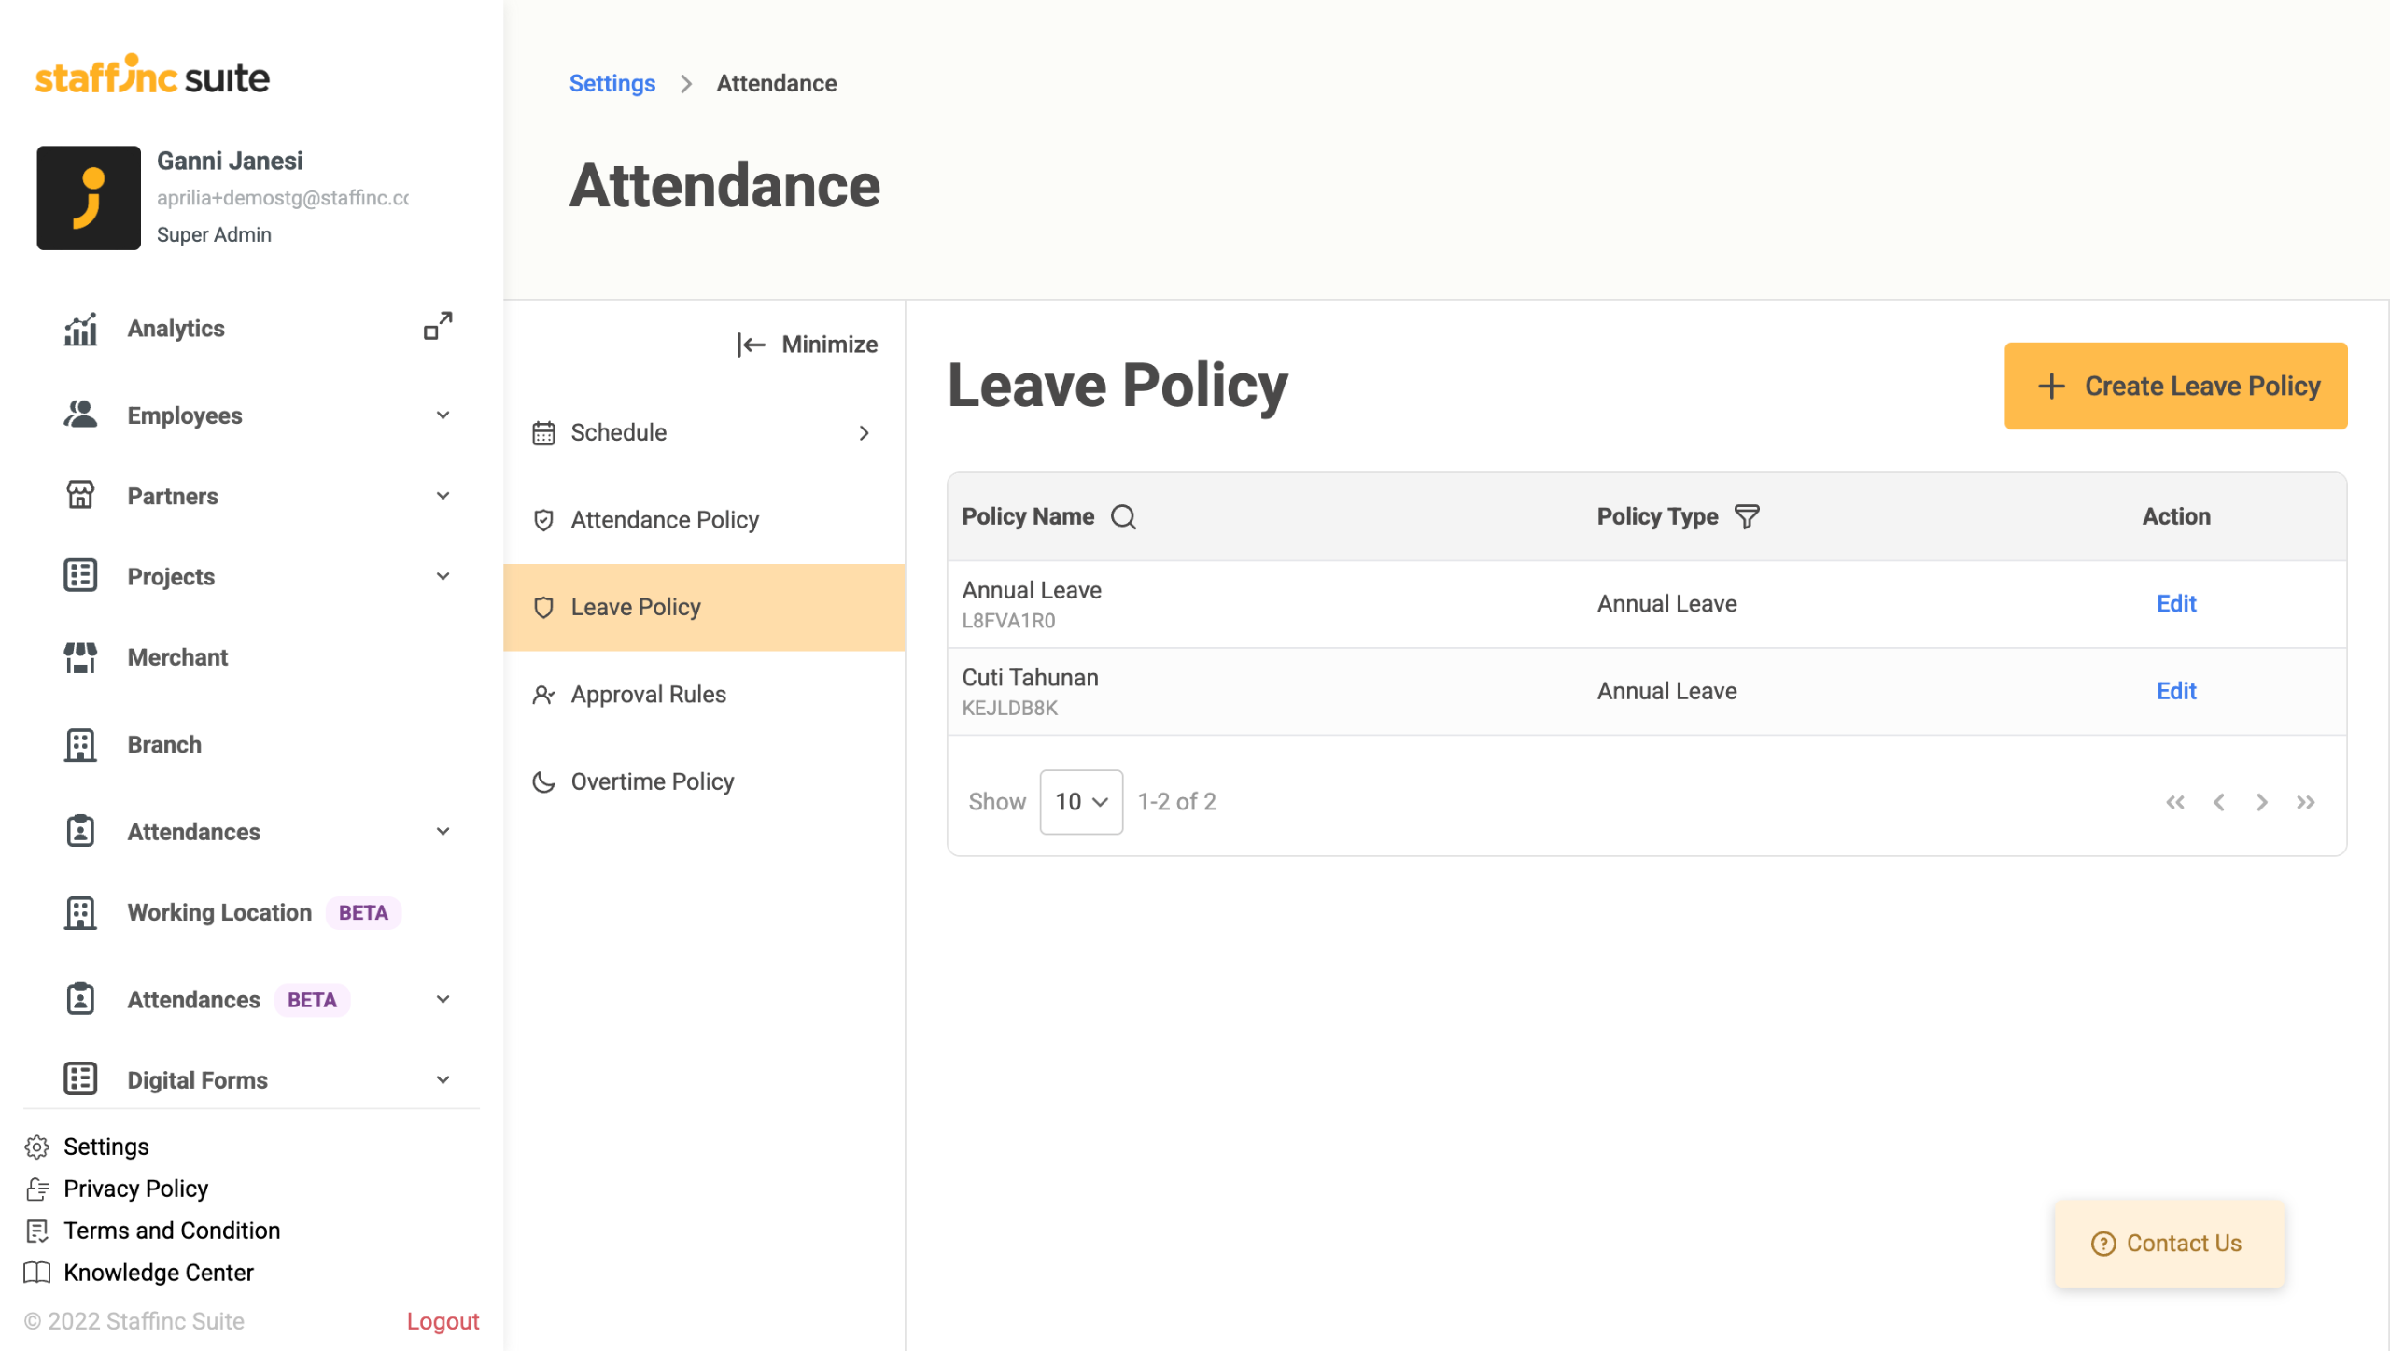The height and width of the screenshot is (1351, 2390).
Task: Go to last page of table
Action: click(x=2305, y=802)
